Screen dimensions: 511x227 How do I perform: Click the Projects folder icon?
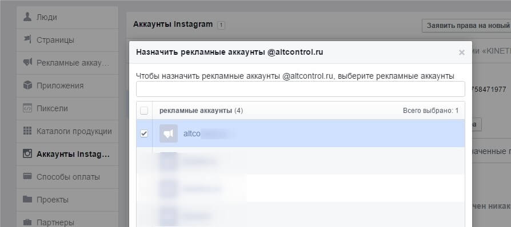point(27,199)
